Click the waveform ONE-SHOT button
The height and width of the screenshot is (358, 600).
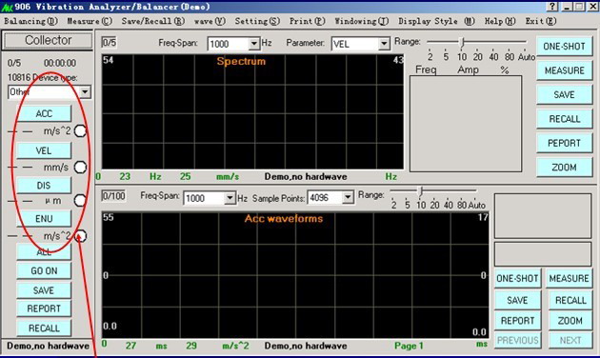click(517, 278)
